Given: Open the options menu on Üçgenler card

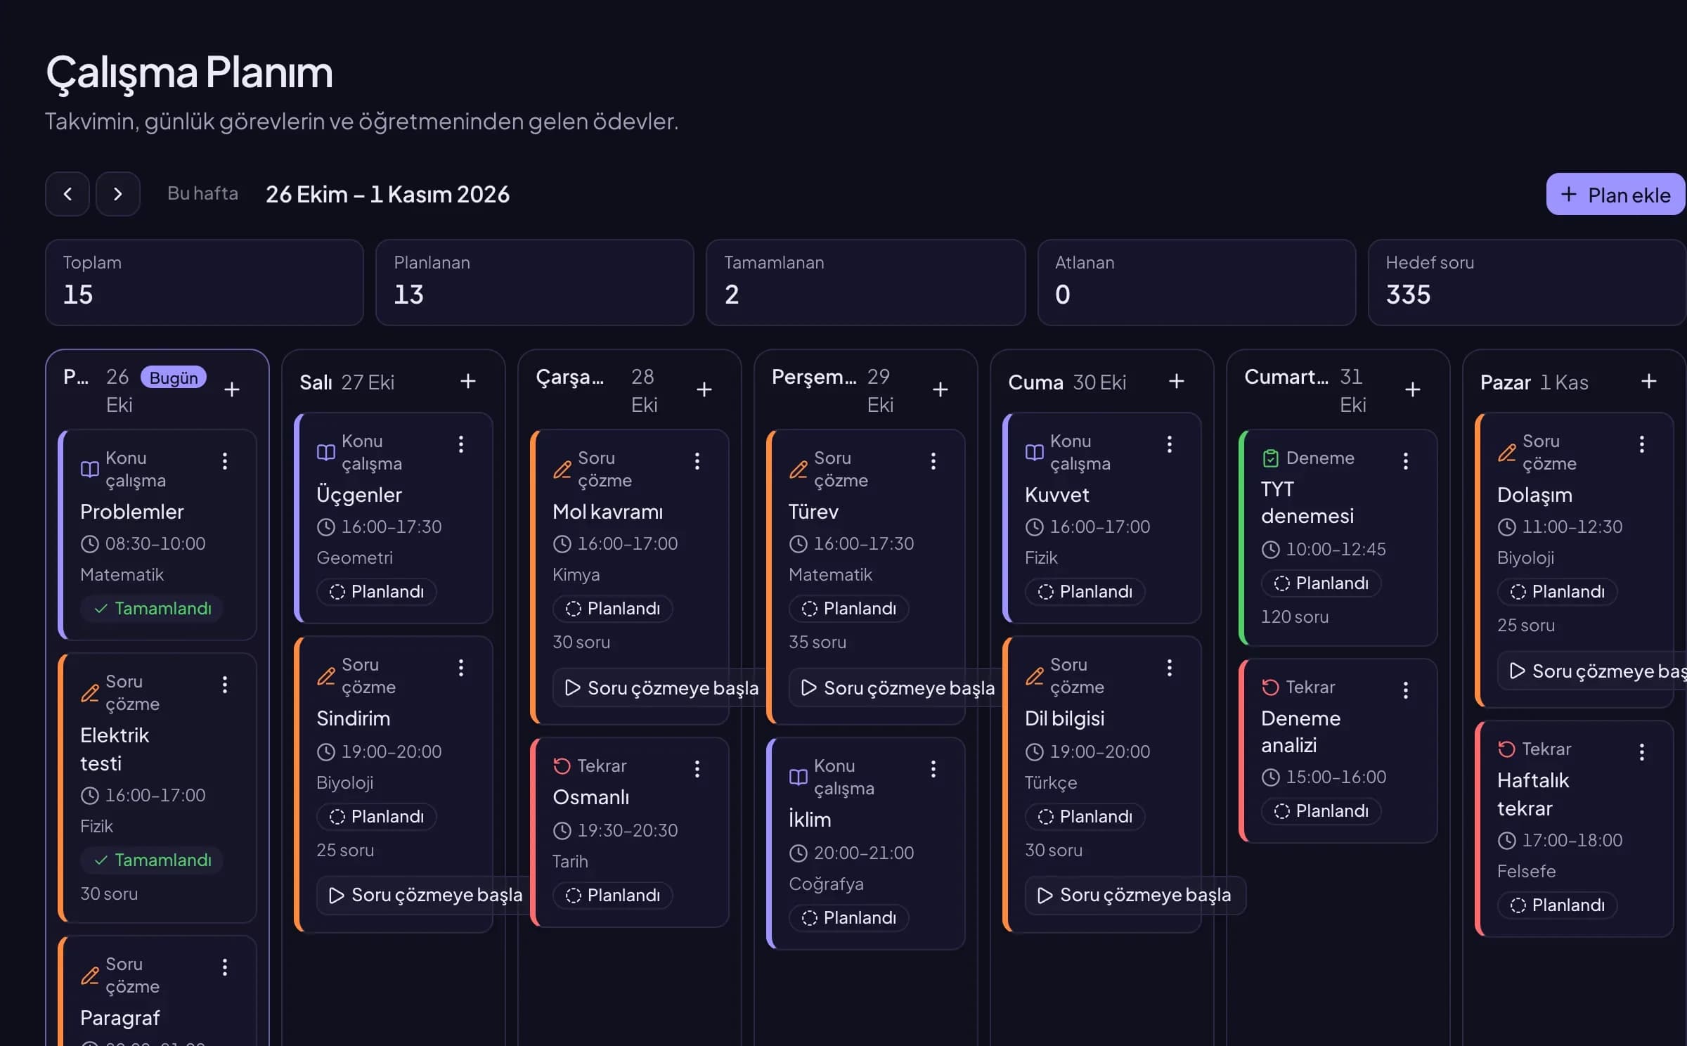Looking at the screenshot, I should [x=461, y=444].
